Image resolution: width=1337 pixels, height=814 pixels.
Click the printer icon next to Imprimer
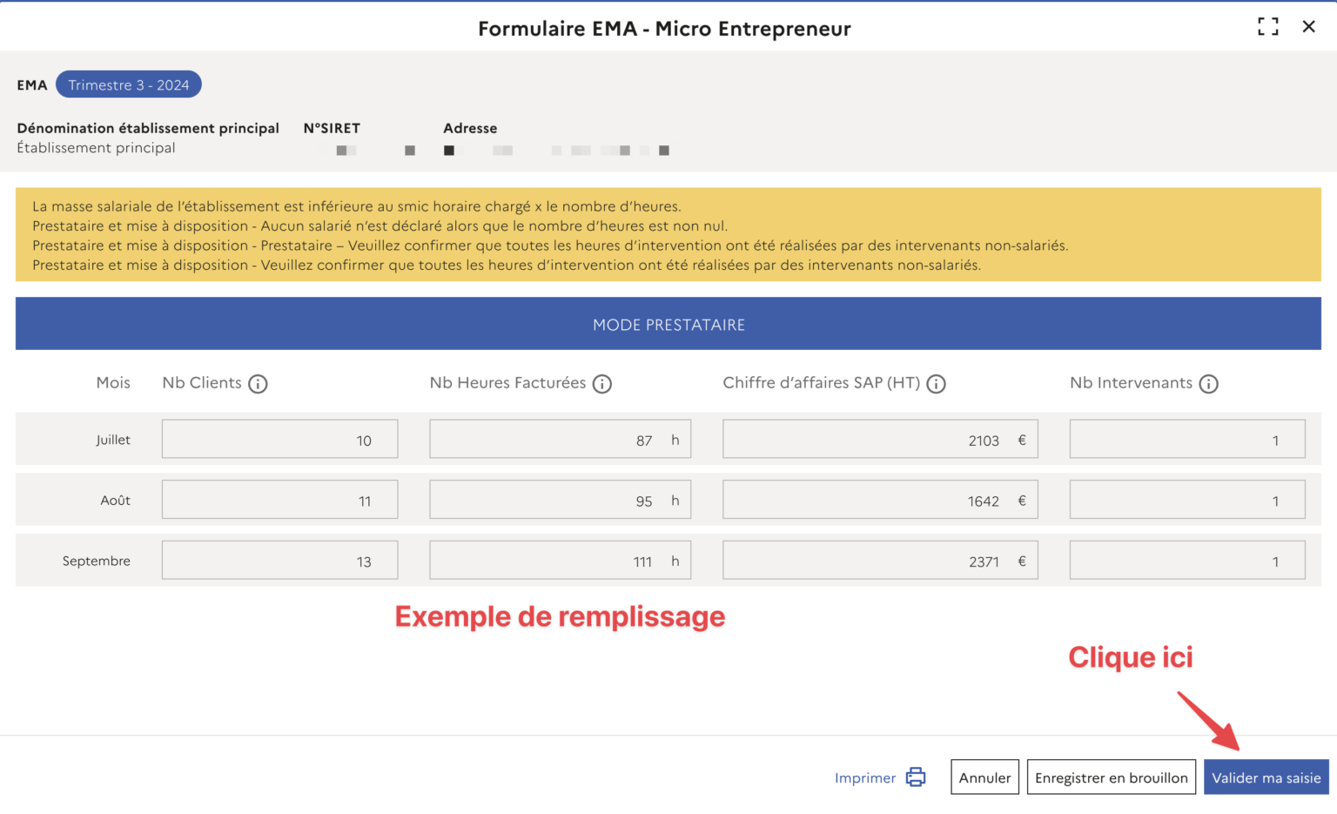[x=915, y=777]
